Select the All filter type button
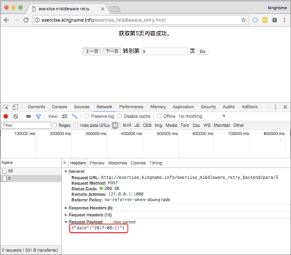The image size is (291, 255). pyautogui.click(x=115, y=125)
